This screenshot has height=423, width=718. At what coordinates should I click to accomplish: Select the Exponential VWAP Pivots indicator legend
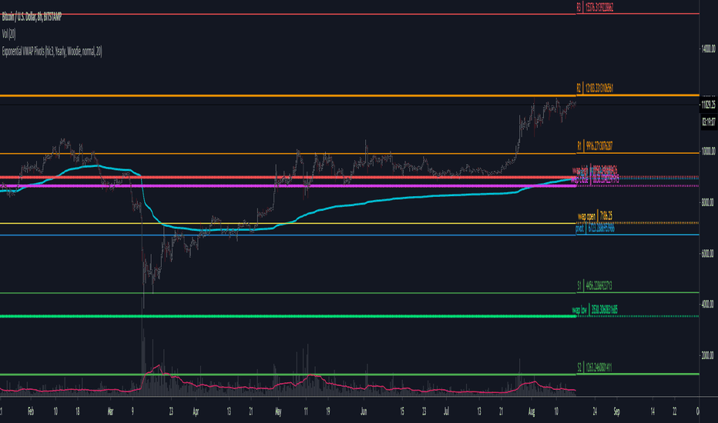tap(52, 52)
